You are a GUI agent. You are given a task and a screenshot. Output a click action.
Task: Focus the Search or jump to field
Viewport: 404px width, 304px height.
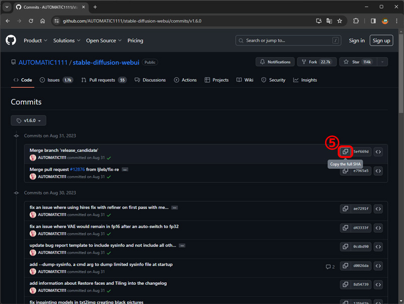288,40
